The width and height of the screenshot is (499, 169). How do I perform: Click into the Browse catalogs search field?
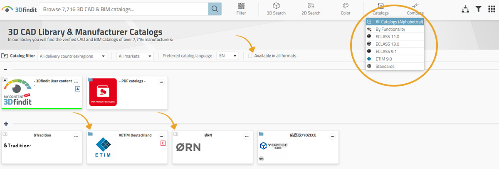point(124,9)
